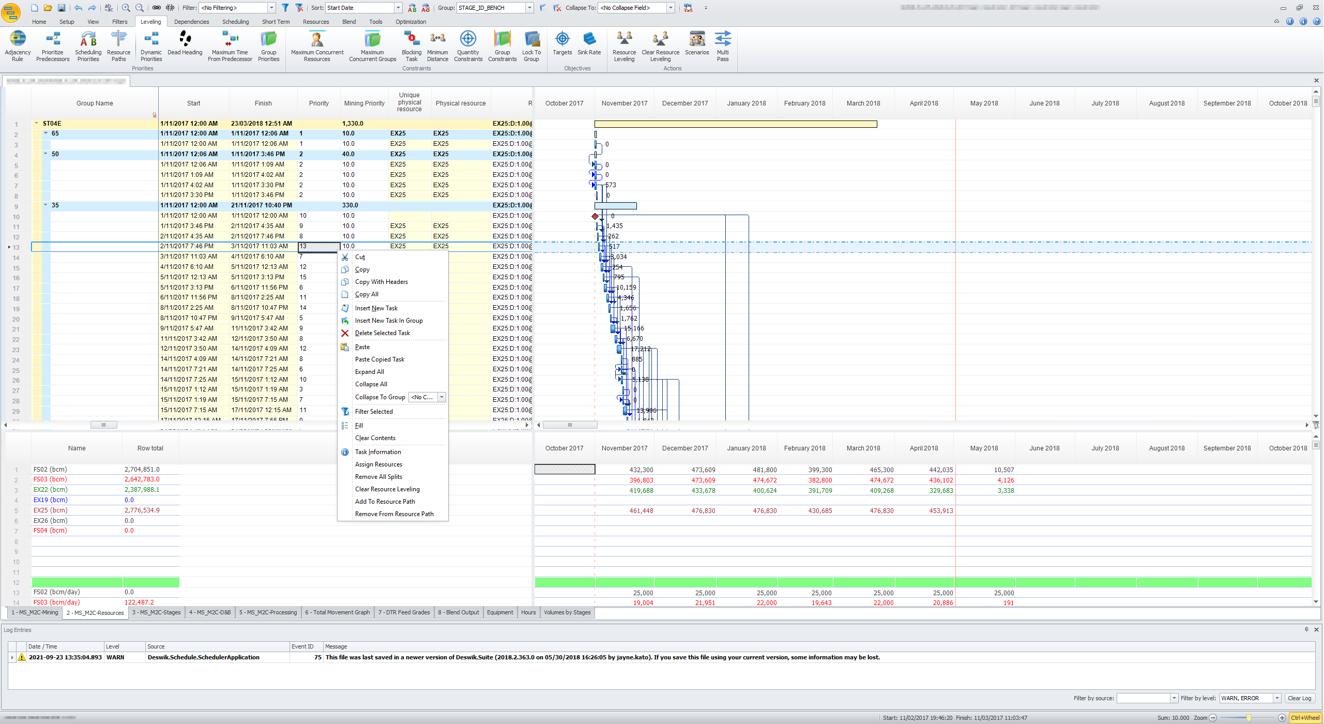Click the Sink Rate objective icon
Screen dimensions: 1324x724
click(x=589, y=46)
